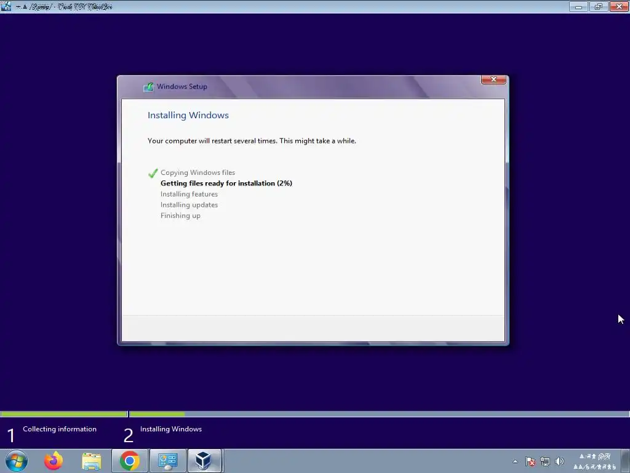Screen dimensions: 630x473
Task: Click the stage 2 Installing Windows progress bar
Action: [379, 414]
